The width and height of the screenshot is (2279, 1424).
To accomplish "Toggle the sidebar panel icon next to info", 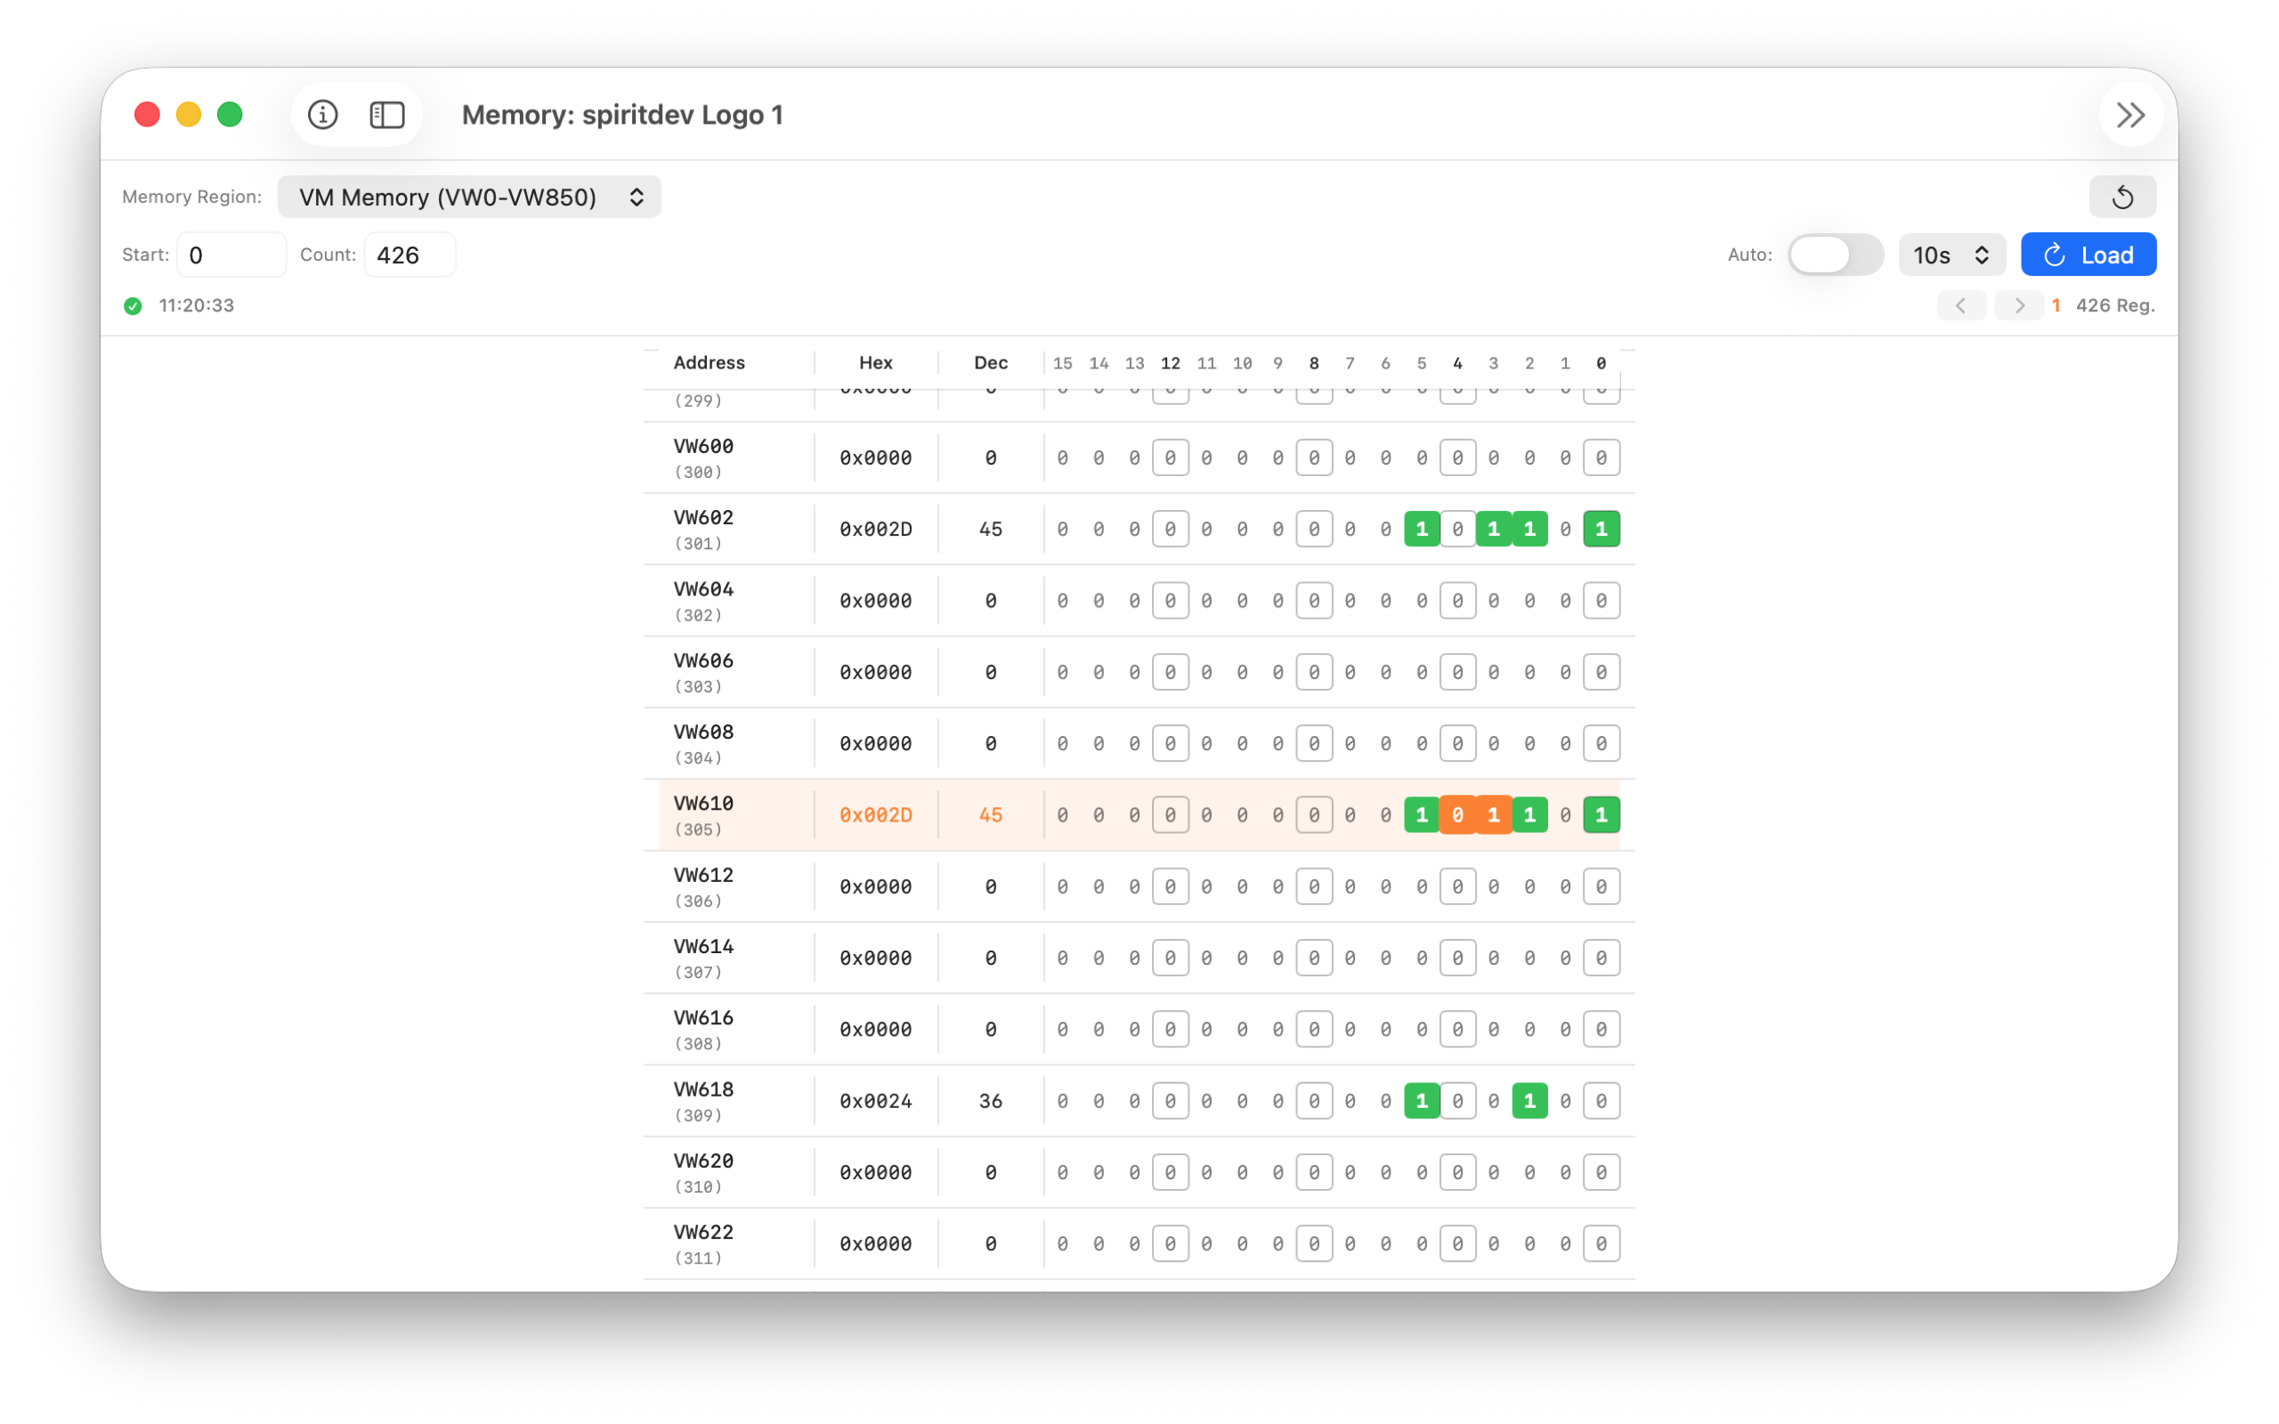I will (387, 114).
